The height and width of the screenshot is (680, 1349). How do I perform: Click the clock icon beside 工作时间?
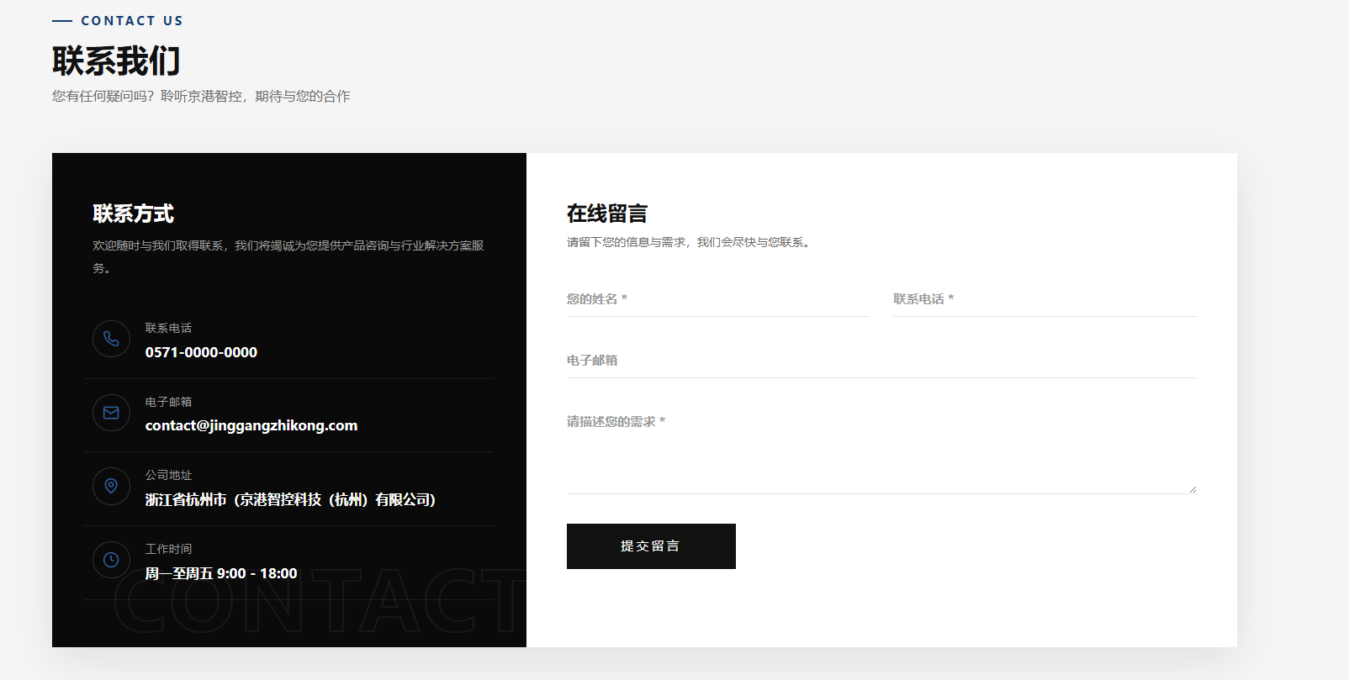(111, 560)
